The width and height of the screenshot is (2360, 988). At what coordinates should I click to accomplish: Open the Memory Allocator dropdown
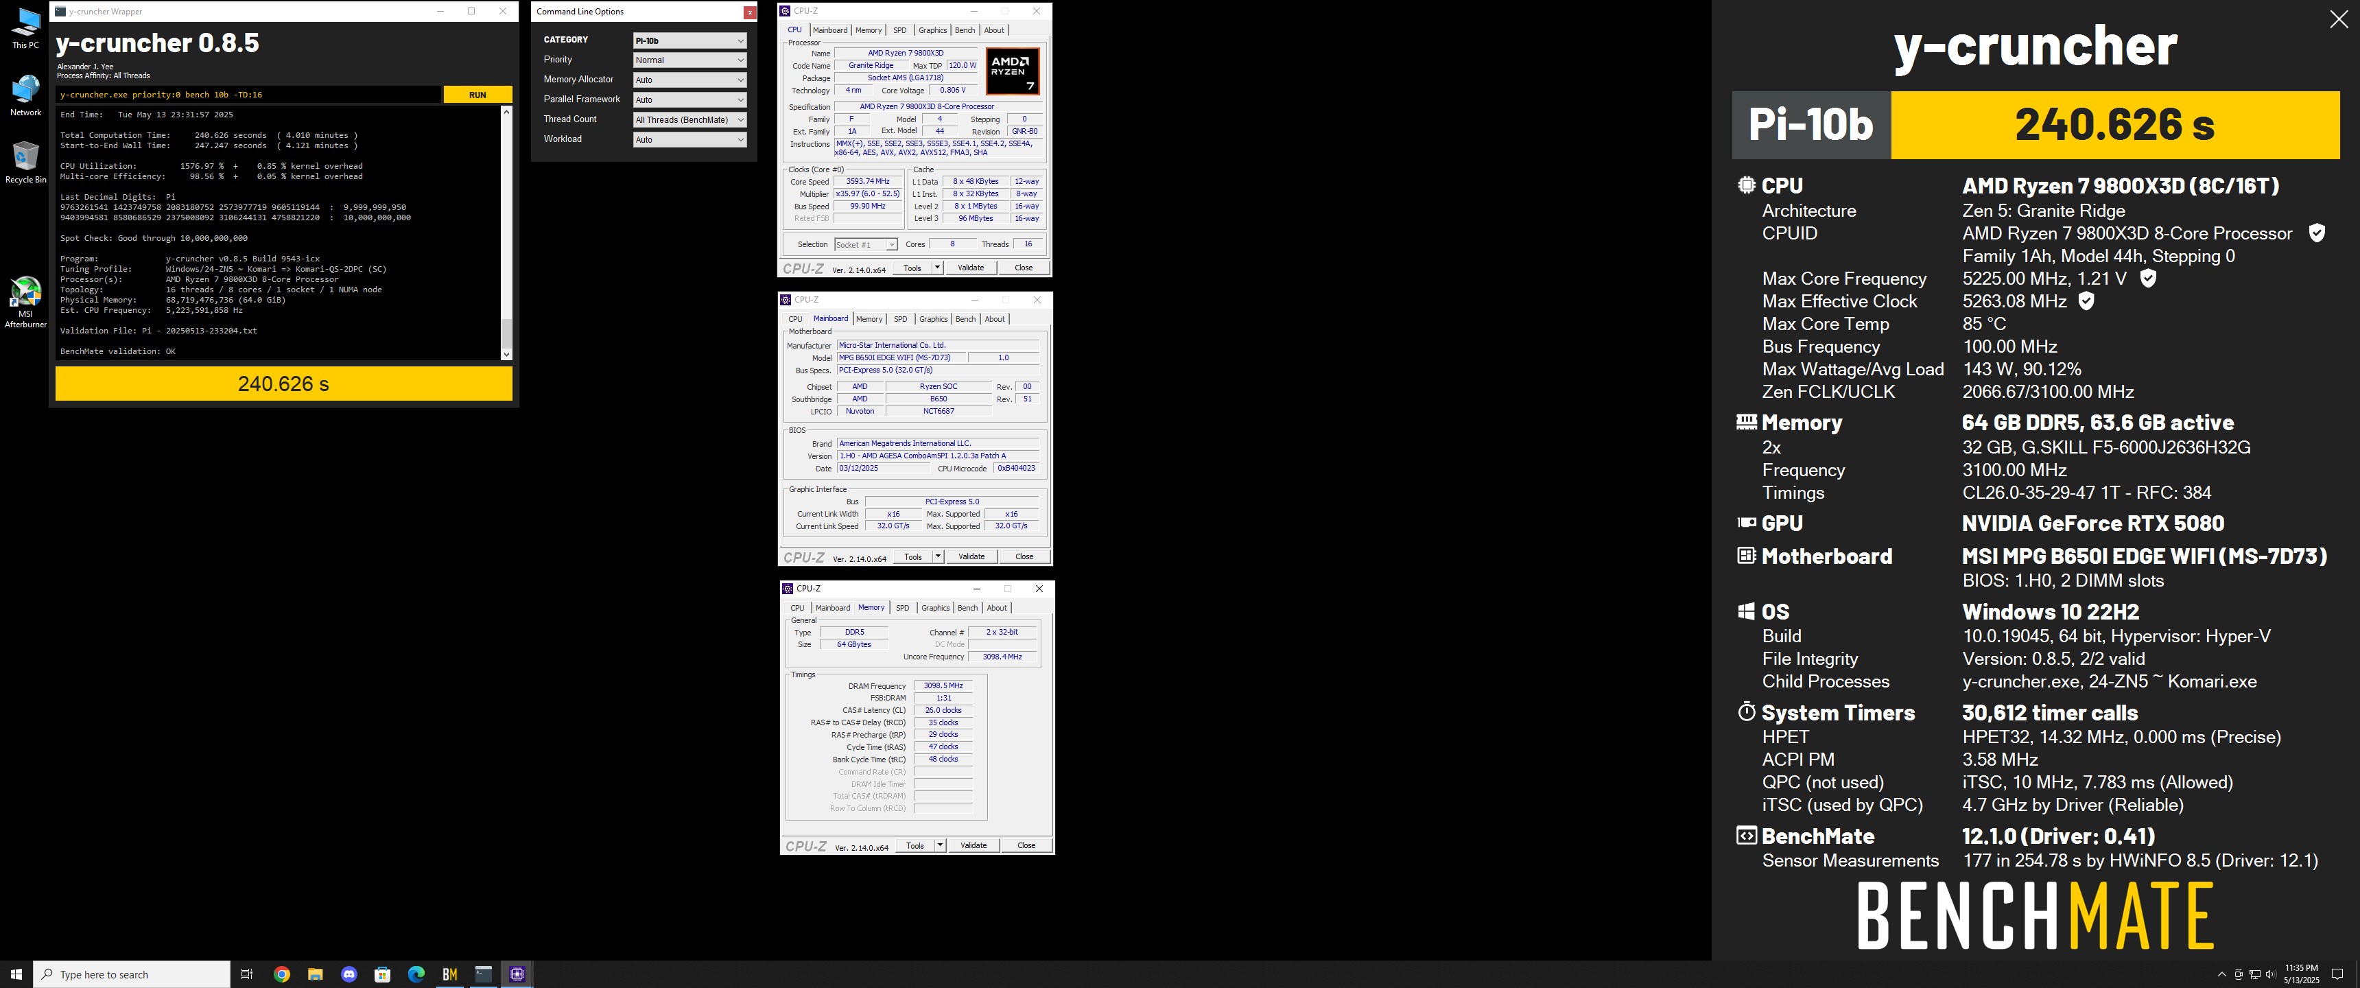pos(690,80)
